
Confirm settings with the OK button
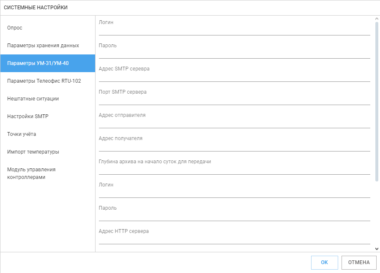point(325,262)
